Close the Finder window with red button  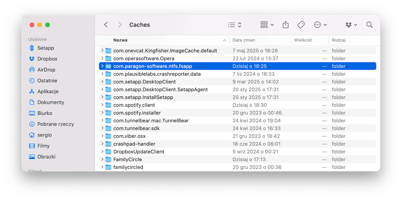(x=32, y=25)
